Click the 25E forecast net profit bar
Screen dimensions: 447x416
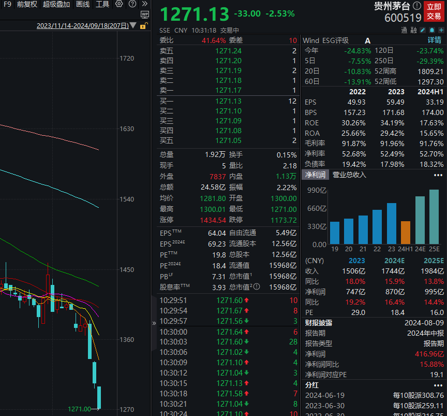pos(434,217)
